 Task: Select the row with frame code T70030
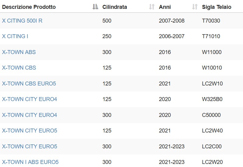coord(121,21)
